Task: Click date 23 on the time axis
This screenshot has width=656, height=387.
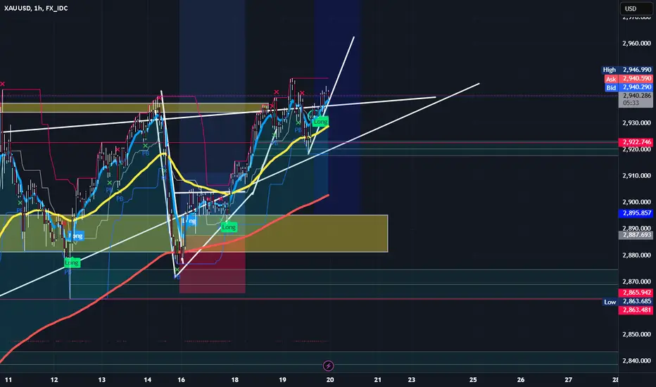Action: (412, 380)
